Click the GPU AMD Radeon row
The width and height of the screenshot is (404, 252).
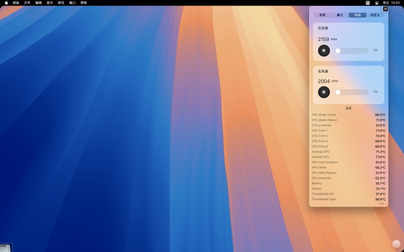[348, 173]
